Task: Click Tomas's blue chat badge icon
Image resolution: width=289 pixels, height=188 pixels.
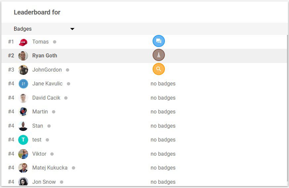Action: pos(159,41)
